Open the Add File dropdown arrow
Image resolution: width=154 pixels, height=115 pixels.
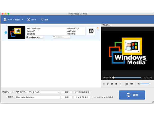[x=22, y=20]
